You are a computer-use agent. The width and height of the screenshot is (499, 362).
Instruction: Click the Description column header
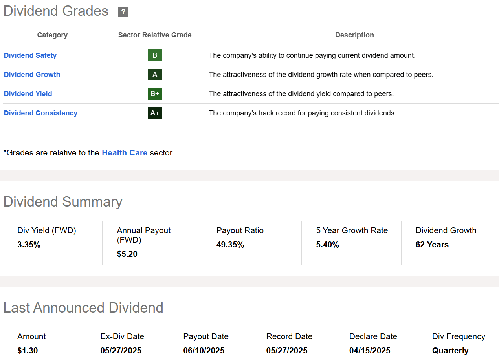pos(354,35)
